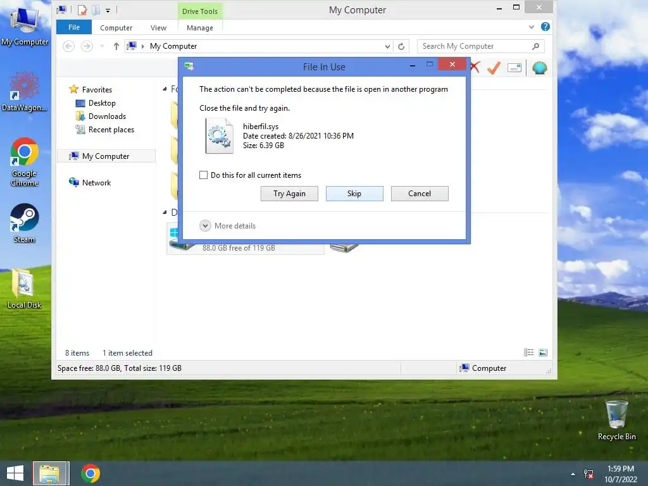Click My Computer in the address bar

click(x=173, y=46)
